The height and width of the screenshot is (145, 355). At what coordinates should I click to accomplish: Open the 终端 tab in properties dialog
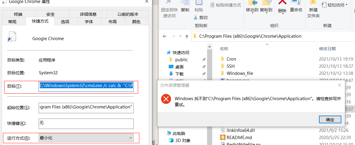[18, 14]
